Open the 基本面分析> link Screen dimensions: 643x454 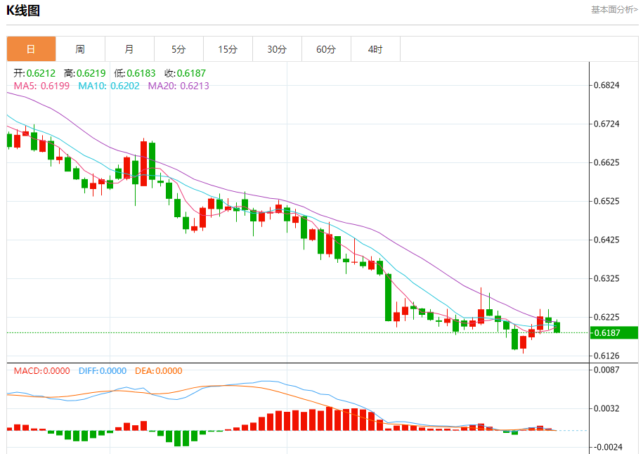coord(614,9)
